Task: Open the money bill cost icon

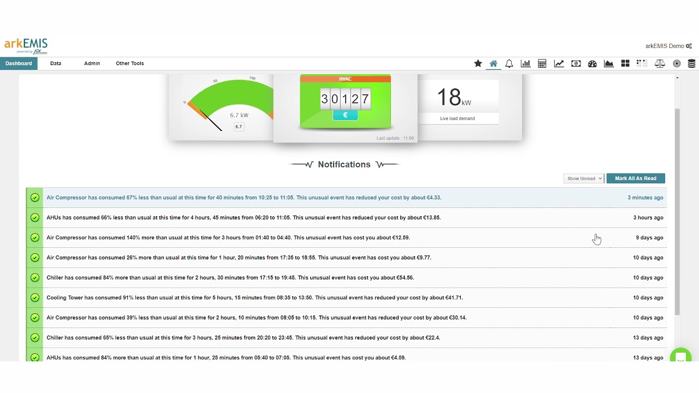Action: coord(576,63)
